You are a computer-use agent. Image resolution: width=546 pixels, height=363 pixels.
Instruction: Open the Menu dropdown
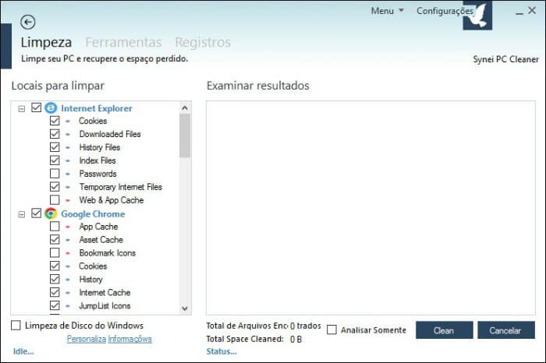pos(387,11)
